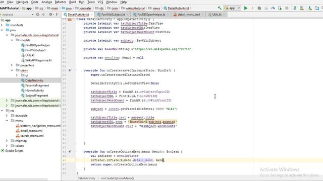Select SubjectFragment in project tree
Screen dimensions: 323x181
[x=37, y=96]
